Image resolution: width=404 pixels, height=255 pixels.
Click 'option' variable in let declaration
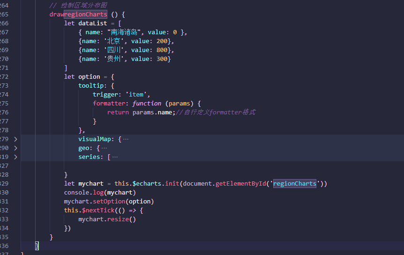click(89, 77)
